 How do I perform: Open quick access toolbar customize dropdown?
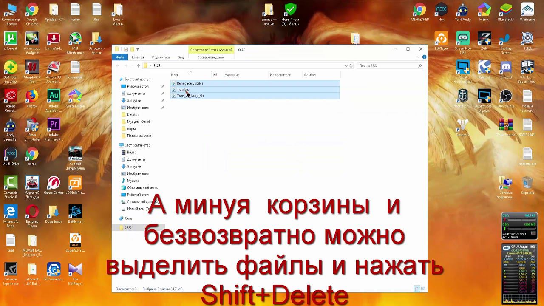138,49
